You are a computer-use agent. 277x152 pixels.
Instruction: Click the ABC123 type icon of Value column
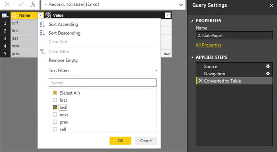pyautogui.click(x=48, y=15)
